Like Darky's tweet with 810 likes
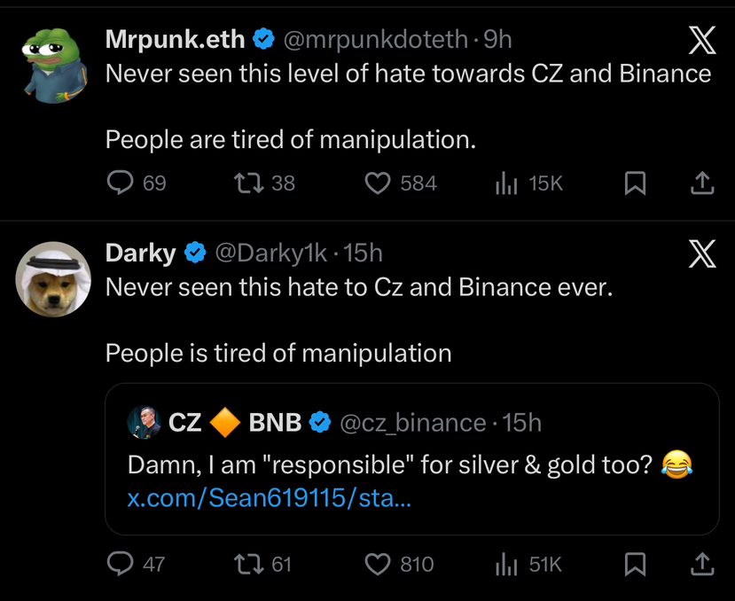This screenshot has height=601, width=735. coord(379,564)
